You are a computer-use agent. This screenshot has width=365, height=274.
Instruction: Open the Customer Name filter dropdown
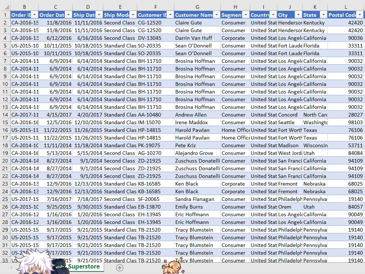click(216, 15)
